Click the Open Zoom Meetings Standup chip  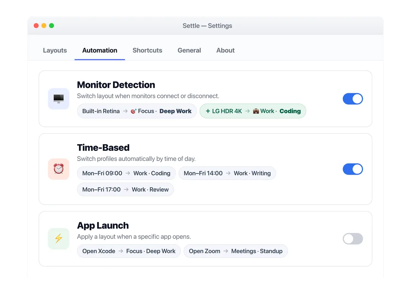[x=236, y=251]
